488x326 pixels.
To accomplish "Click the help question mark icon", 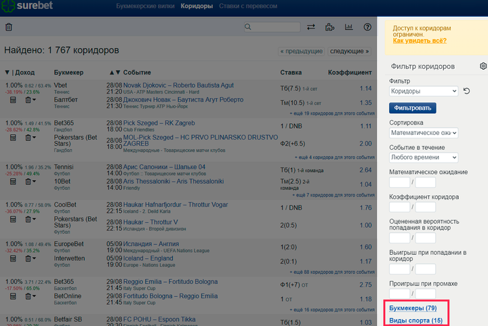I will pyautogui.click(x=367, y=27).
